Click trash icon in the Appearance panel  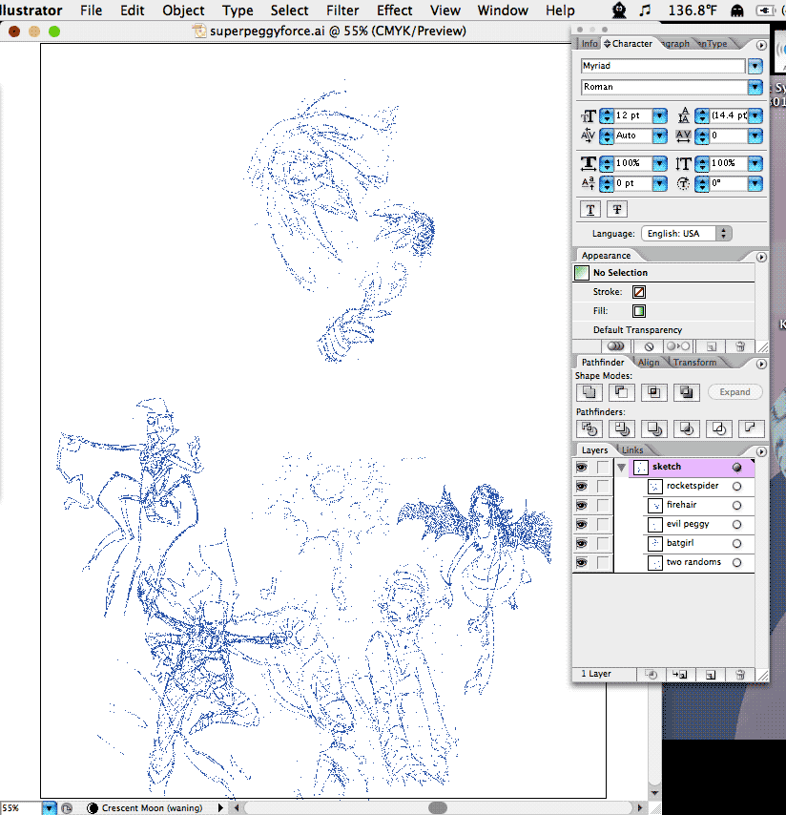(x=738, y=346)
